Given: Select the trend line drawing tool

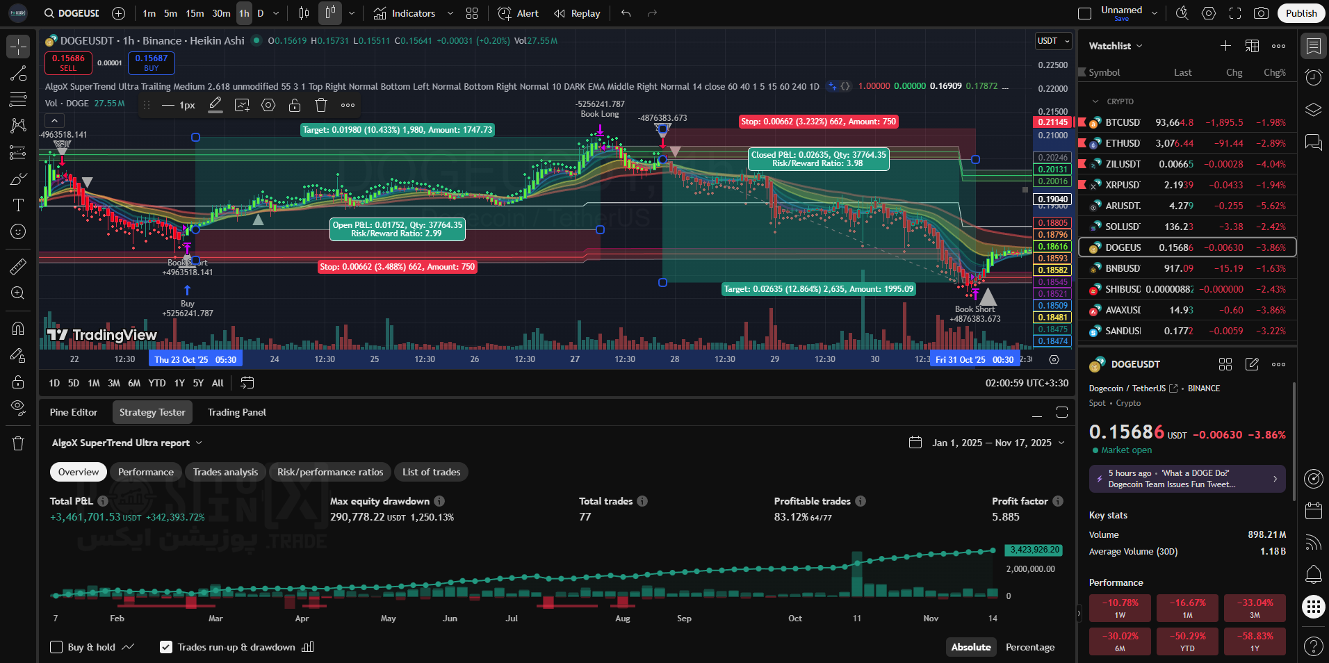Looking at the screenshot, I should pos(18,74).
